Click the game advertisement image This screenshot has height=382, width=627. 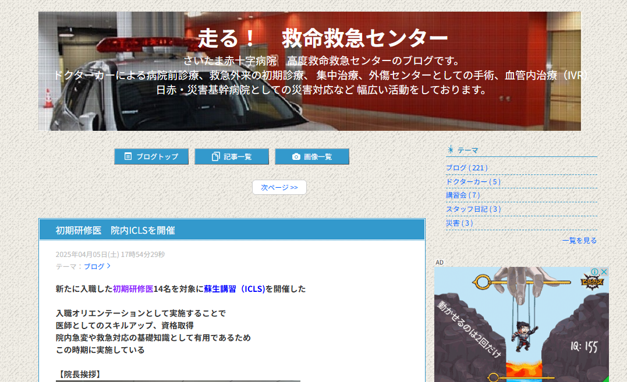point(522,324)
